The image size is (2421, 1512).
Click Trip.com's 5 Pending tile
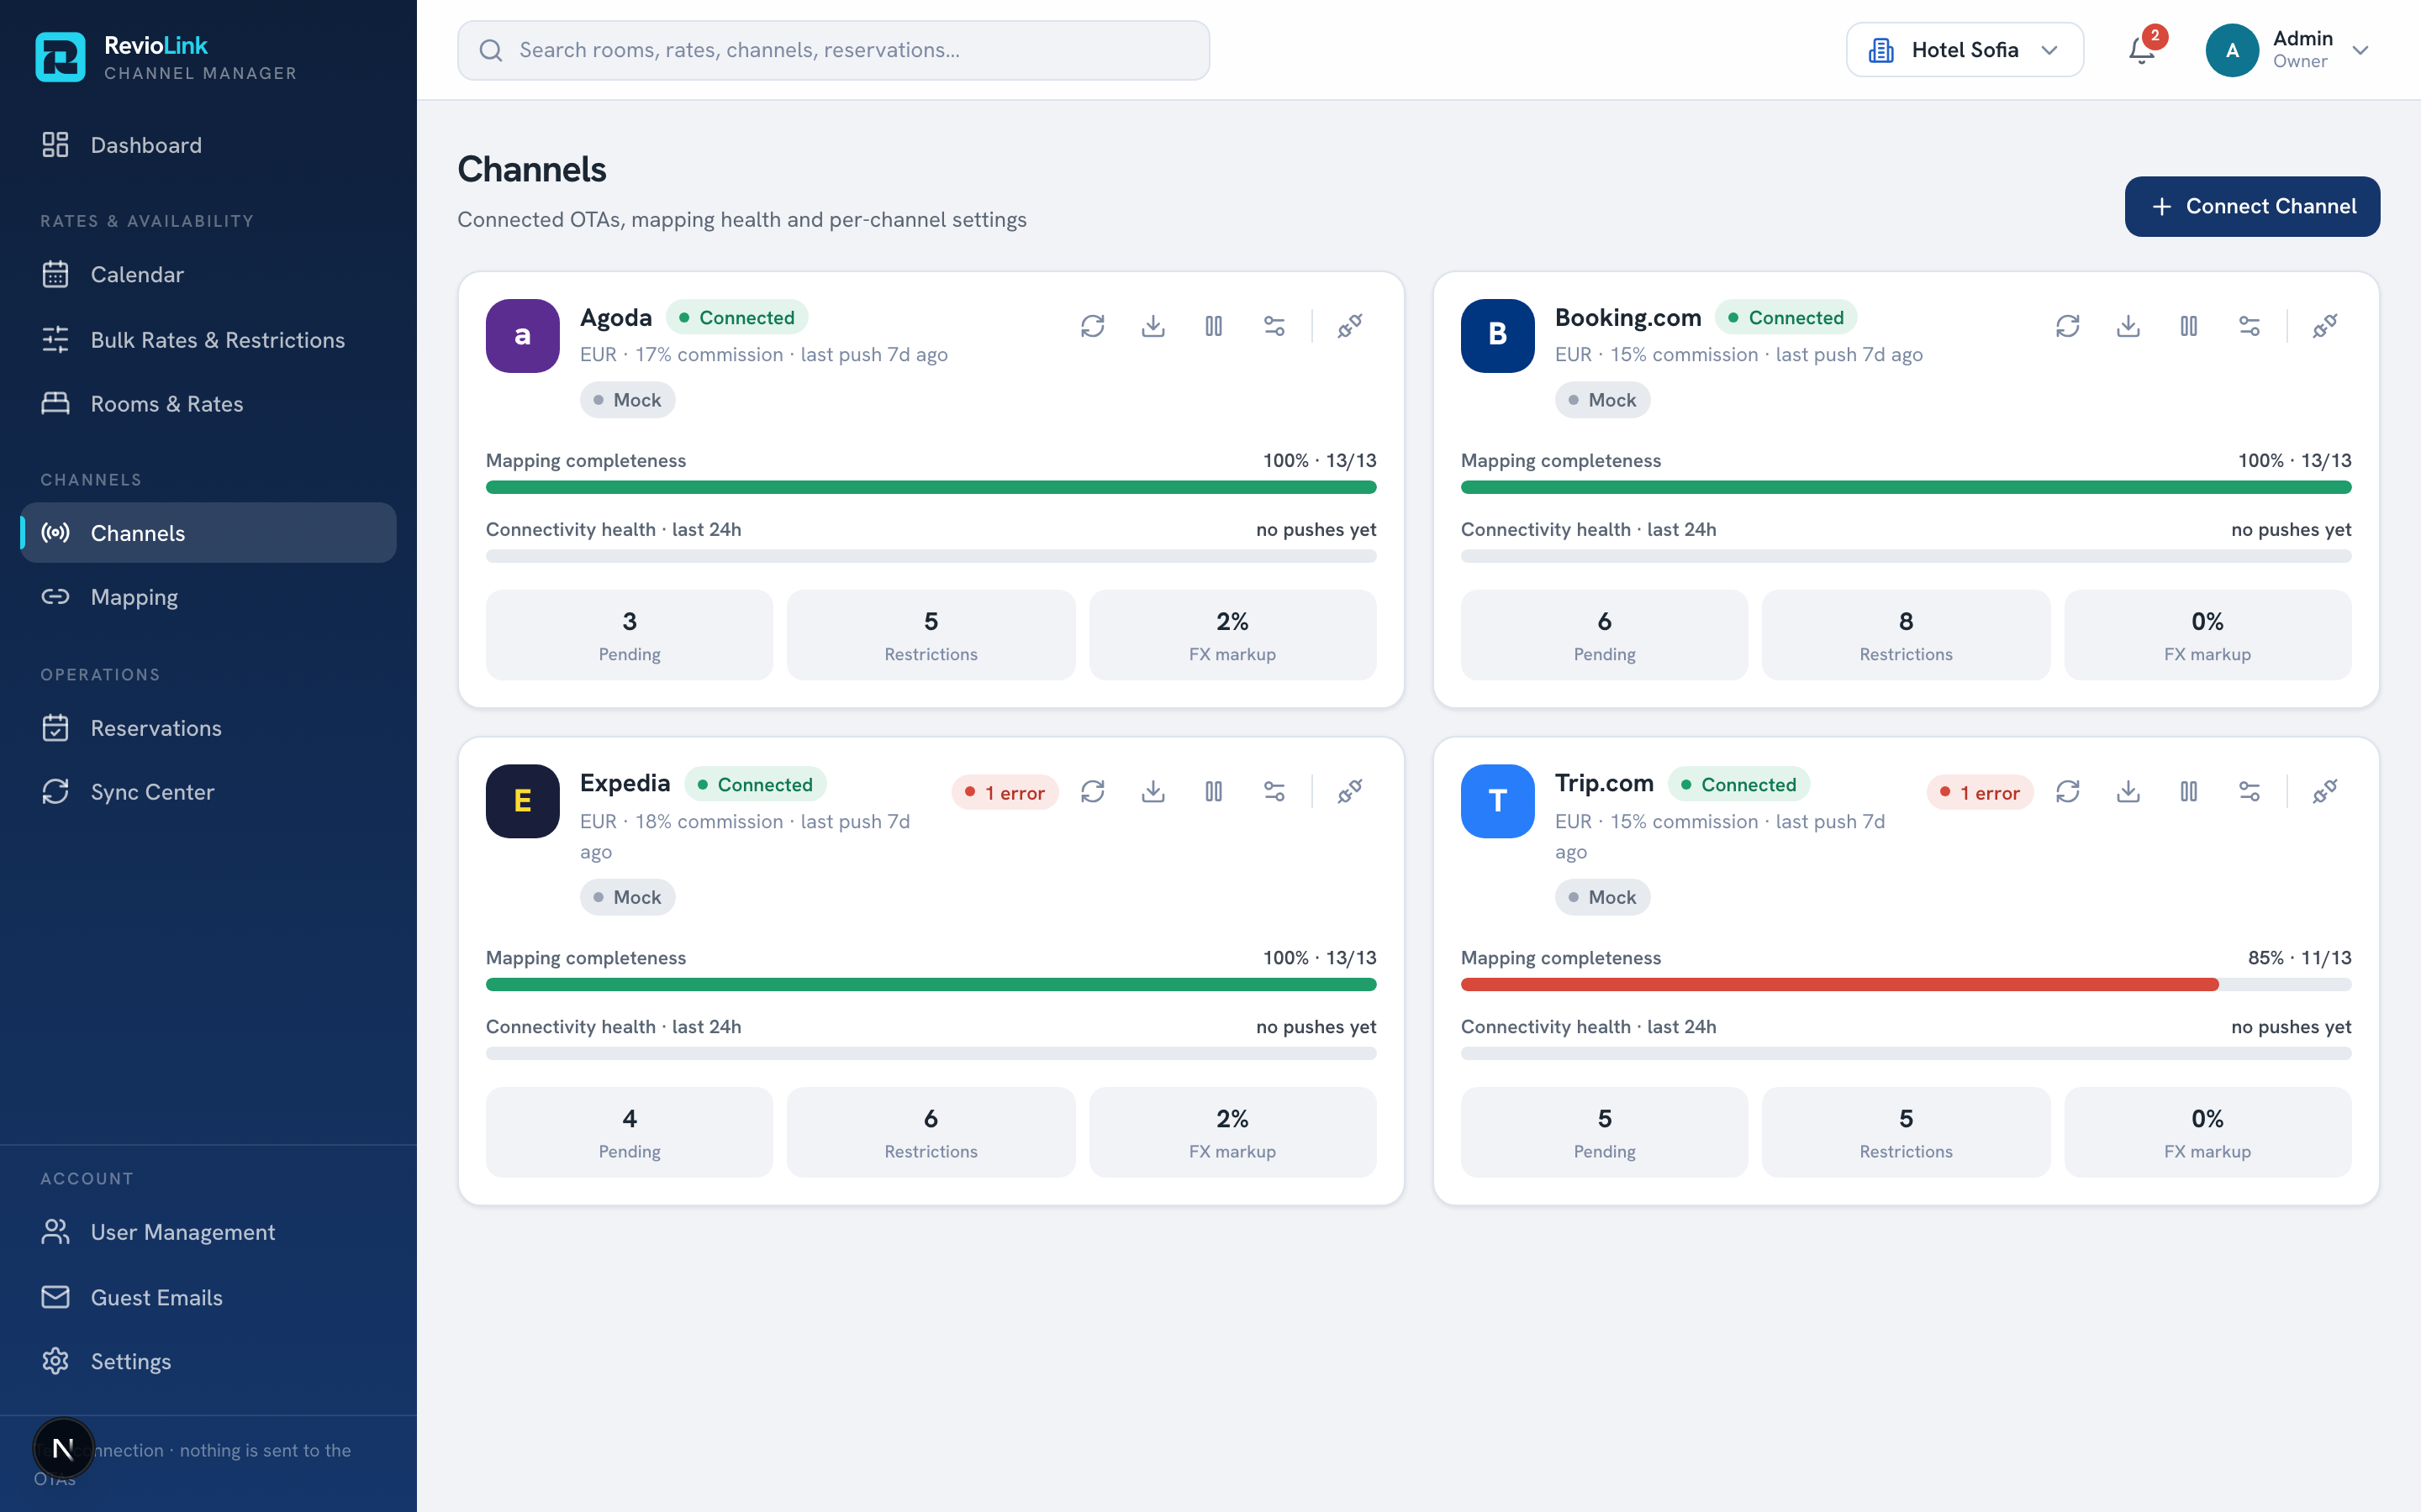pyautogui.click(x=1604, y=1132)
